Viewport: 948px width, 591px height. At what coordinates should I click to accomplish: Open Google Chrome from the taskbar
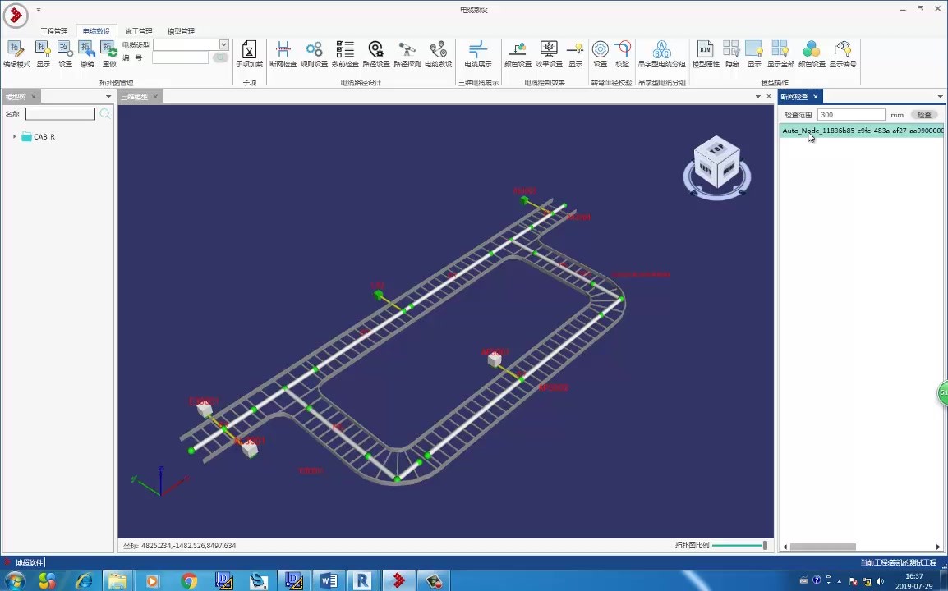tap(189, 580)
